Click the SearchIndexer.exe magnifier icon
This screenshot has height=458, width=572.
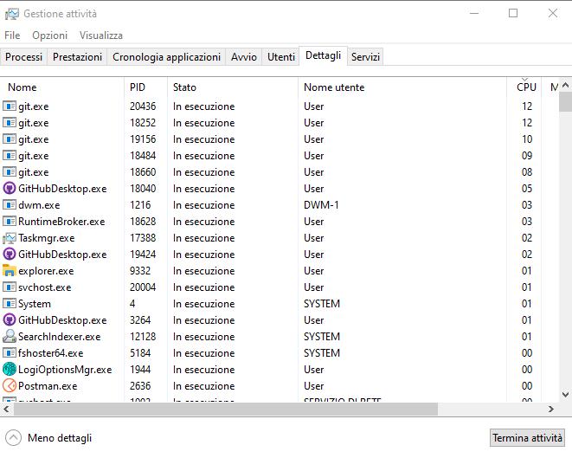(x=10, y=336)
